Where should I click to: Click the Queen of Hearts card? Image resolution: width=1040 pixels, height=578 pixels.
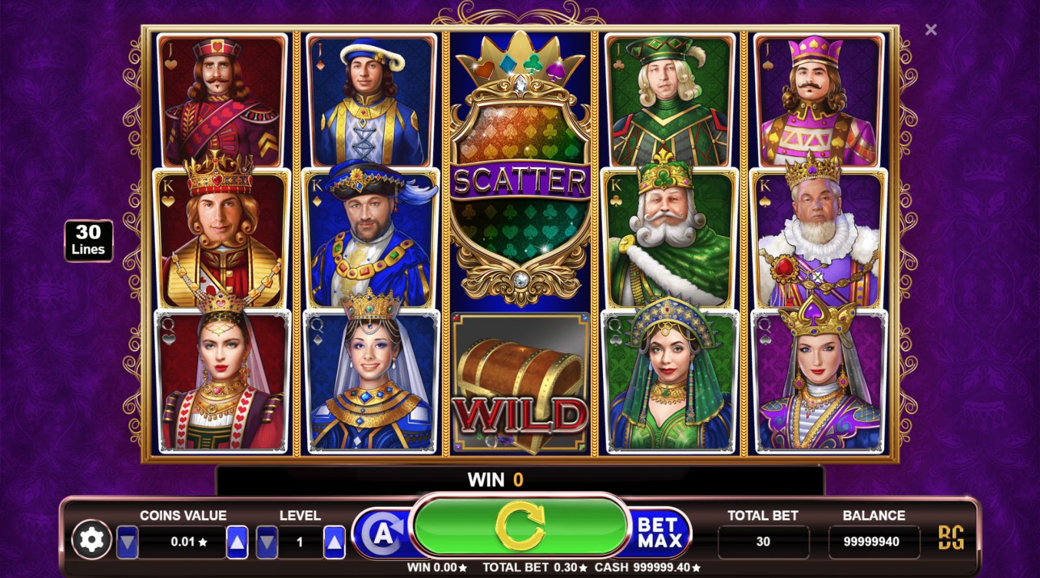(x=222, y=382)
